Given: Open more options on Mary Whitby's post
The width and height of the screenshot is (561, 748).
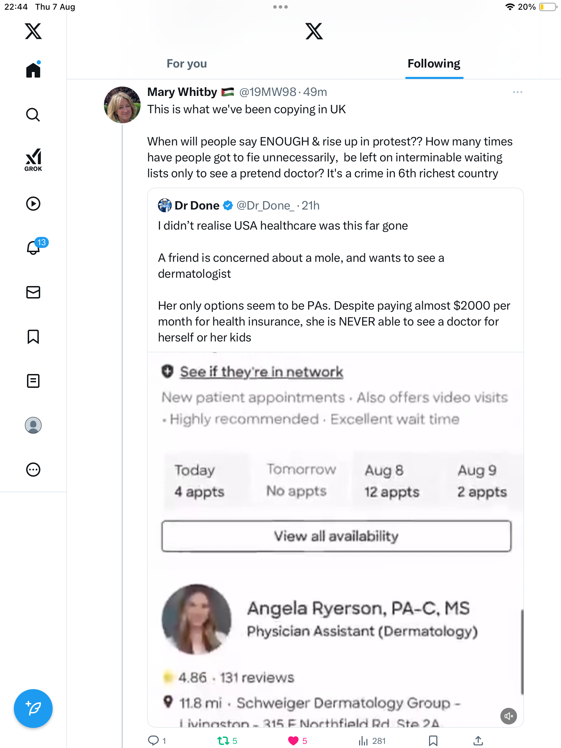Looking at the screenshot, I should tap(517, 92).
